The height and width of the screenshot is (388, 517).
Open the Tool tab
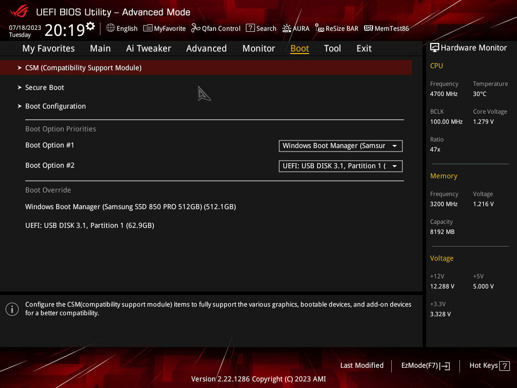point(332,48)
